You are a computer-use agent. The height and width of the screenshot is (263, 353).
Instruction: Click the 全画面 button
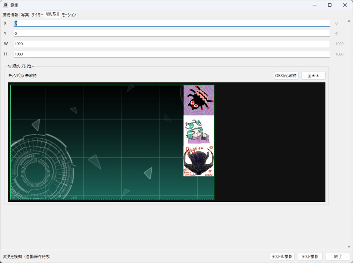tap(313, 75)
